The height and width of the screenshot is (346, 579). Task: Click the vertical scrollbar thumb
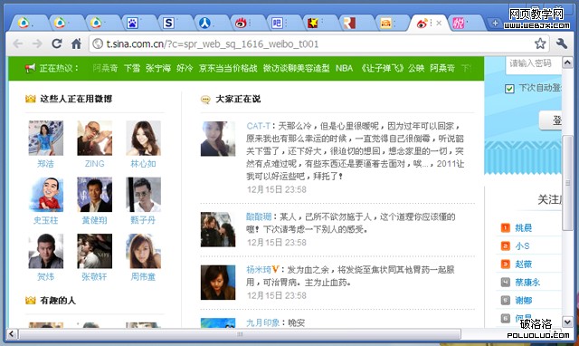click(x=567, y=183)
